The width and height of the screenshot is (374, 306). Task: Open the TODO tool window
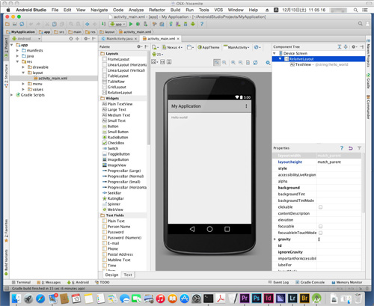(x=102, y=282)
